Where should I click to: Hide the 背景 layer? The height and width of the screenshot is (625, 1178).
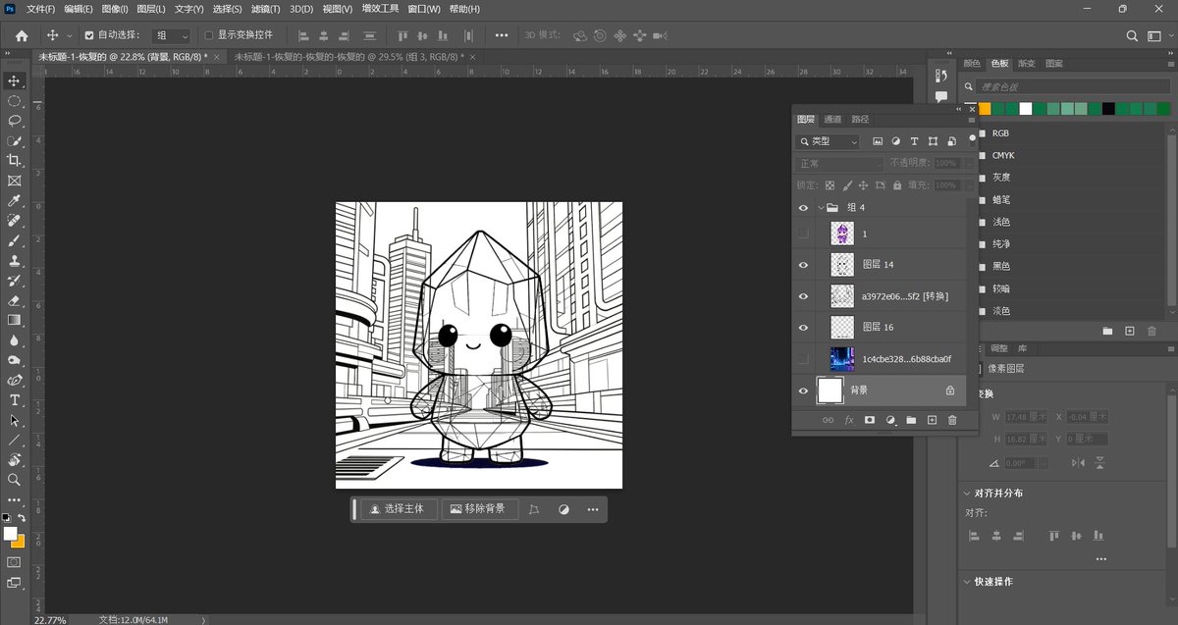click(x=804, y=391)
